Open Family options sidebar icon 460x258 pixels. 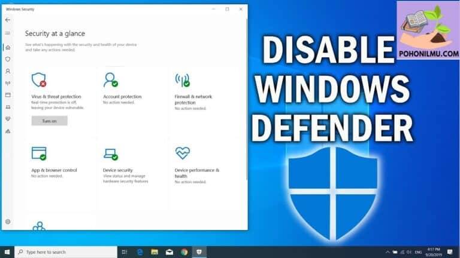tap(8, 131)
